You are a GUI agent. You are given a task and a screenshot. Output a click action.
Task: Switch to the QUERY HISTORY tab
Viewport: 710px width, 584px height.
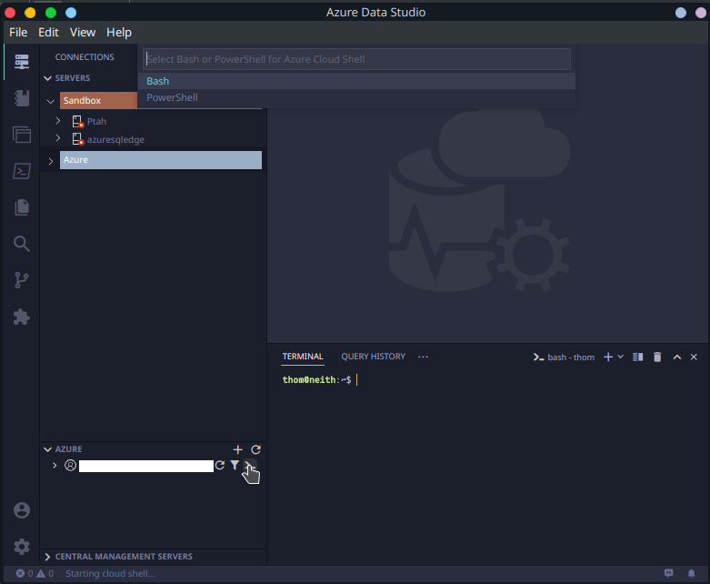[373, 357]
